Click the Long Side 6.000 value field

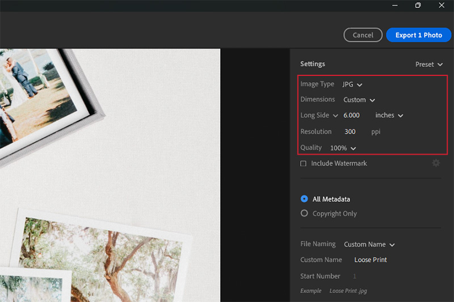(352, 116)
